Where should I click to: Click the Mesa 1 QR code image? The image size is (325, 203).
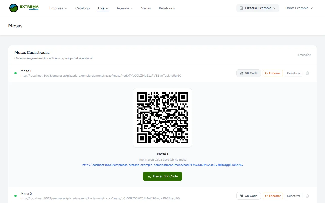(162, 118)
